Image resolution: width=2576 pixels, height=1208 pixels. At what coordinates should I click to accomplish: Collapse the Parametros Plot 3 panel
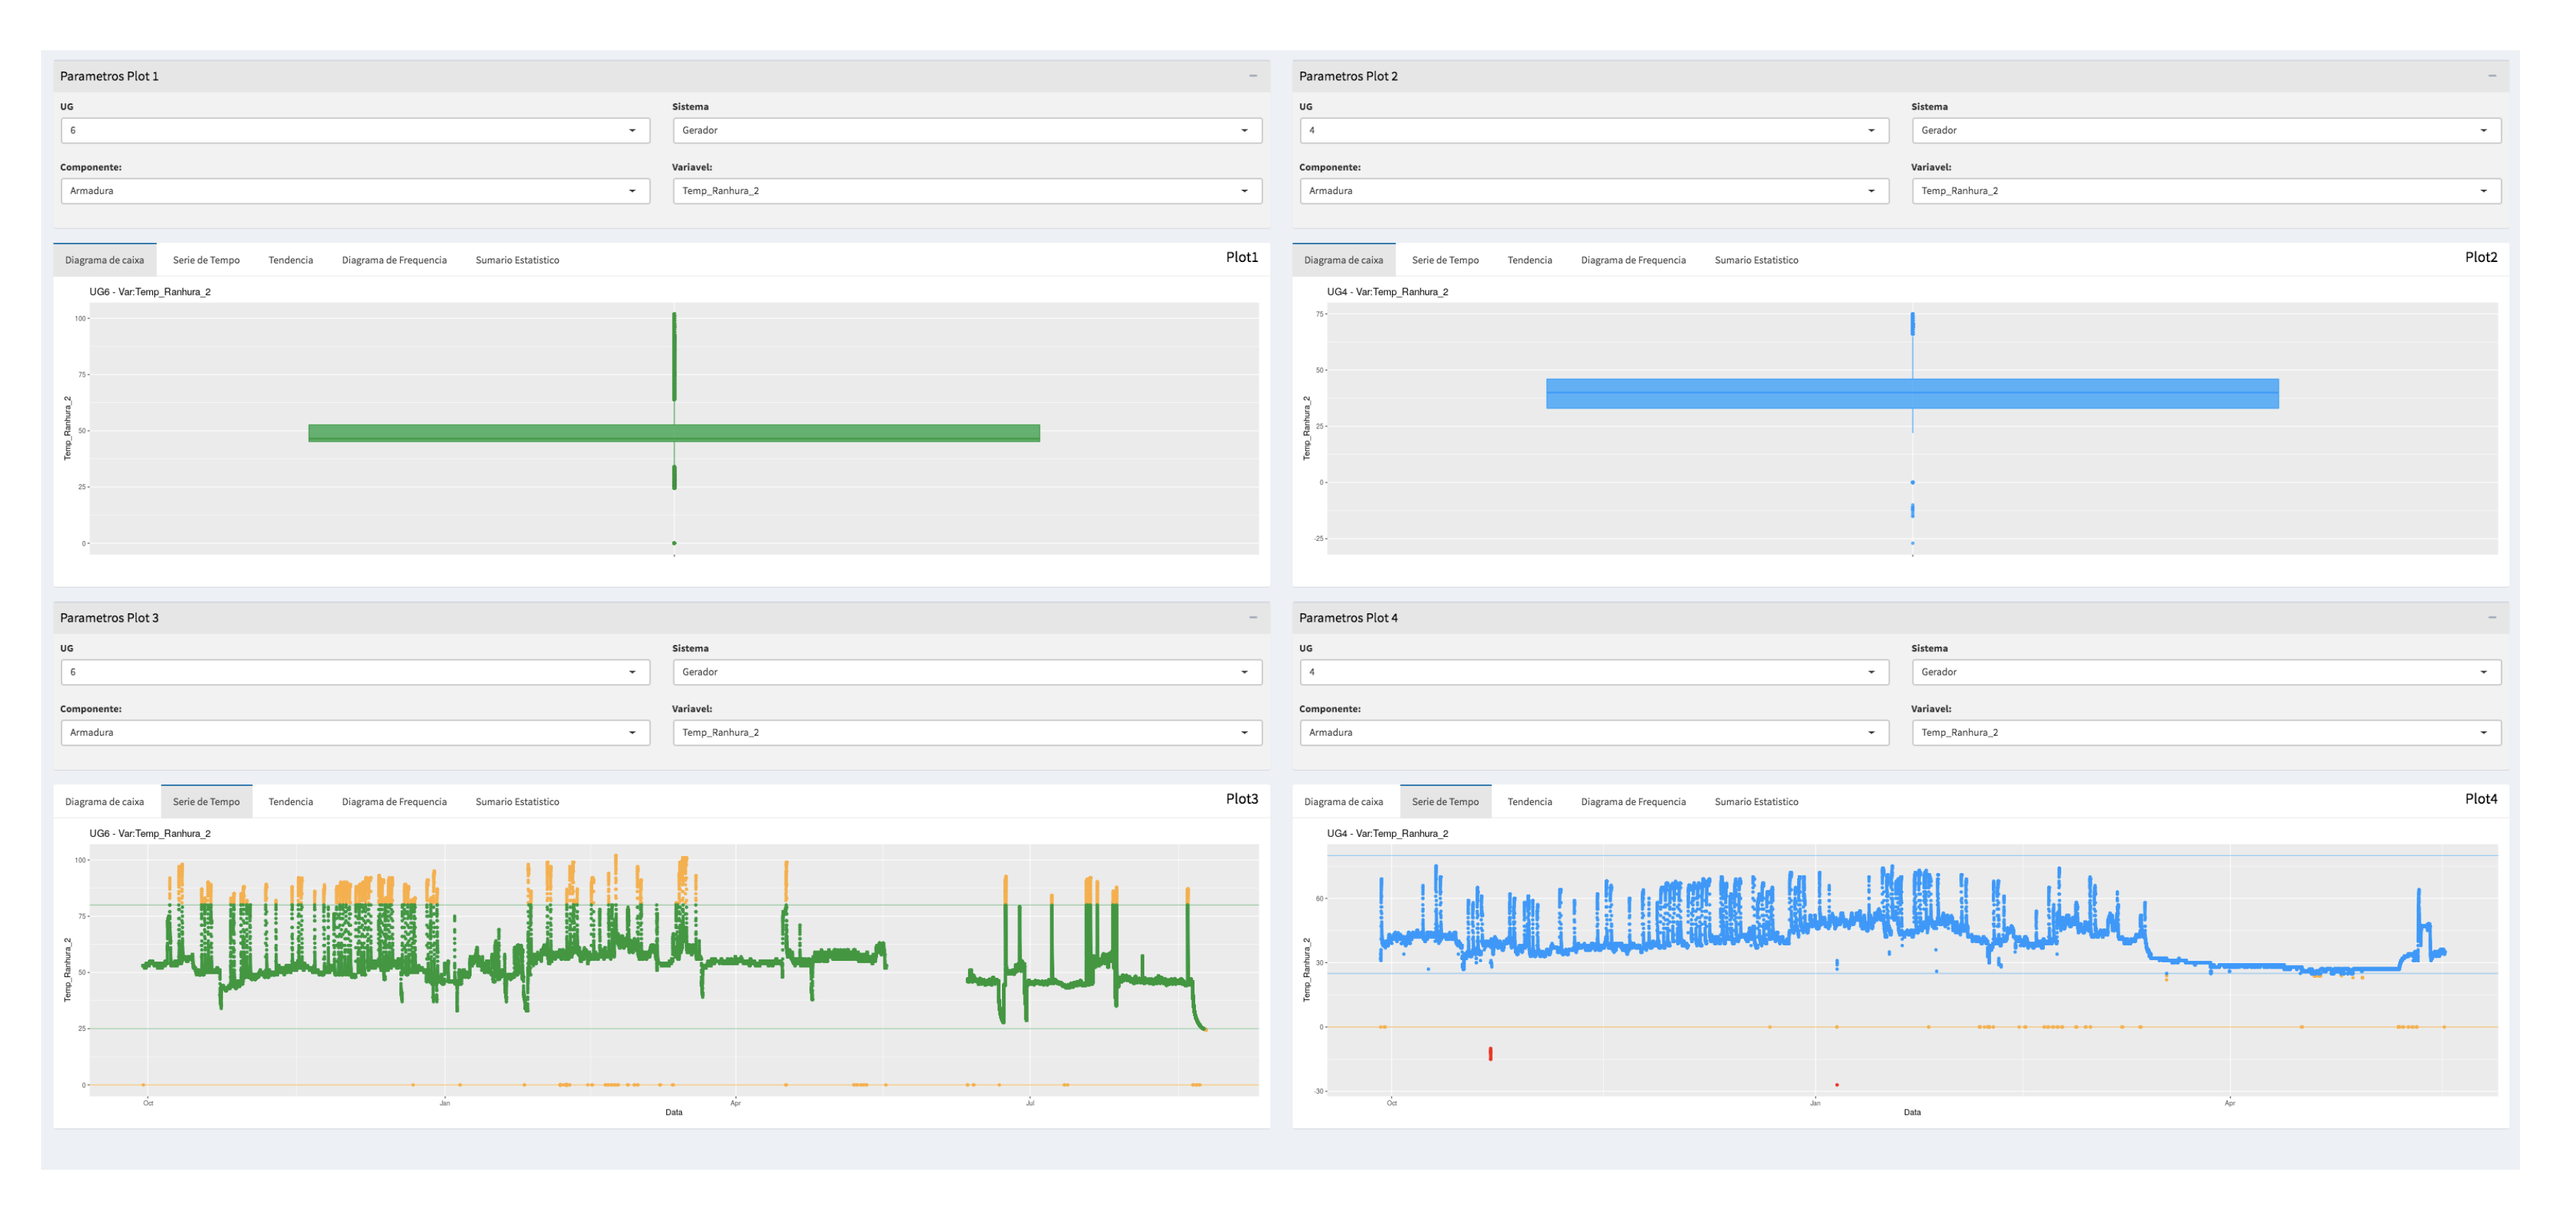click(x=1252, y=618)
